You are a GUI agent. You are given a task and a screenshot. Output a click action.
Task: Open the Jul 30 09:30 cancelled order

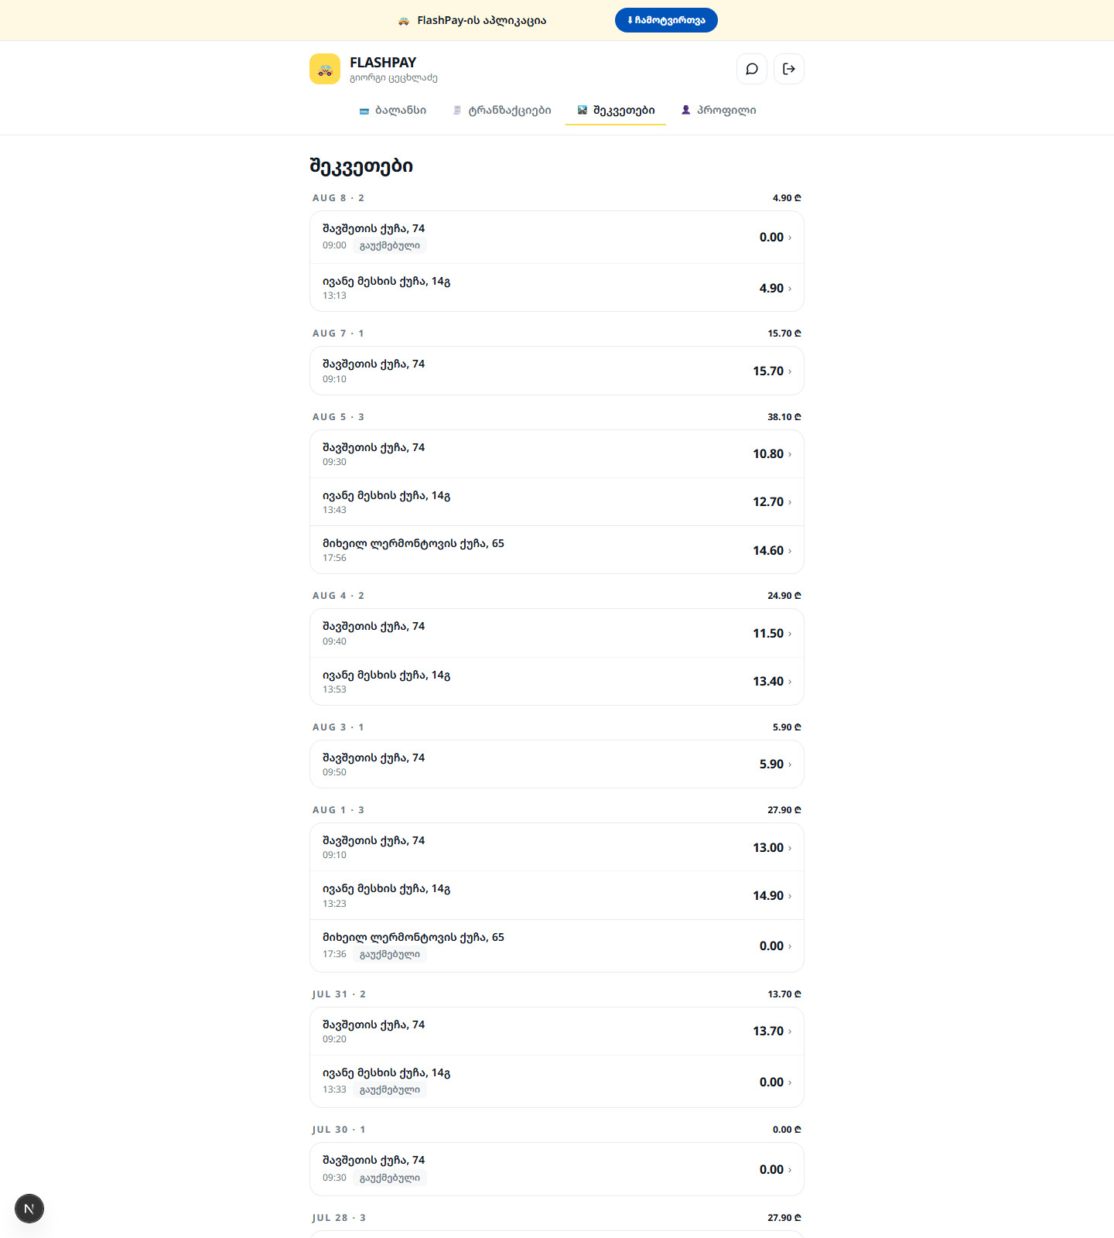click(x=557, y=1169)
